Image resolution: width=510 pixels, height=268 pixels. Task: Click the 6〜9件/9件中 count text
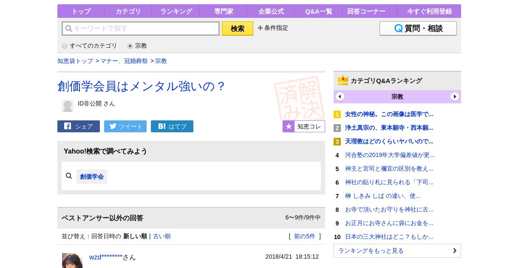303,217
